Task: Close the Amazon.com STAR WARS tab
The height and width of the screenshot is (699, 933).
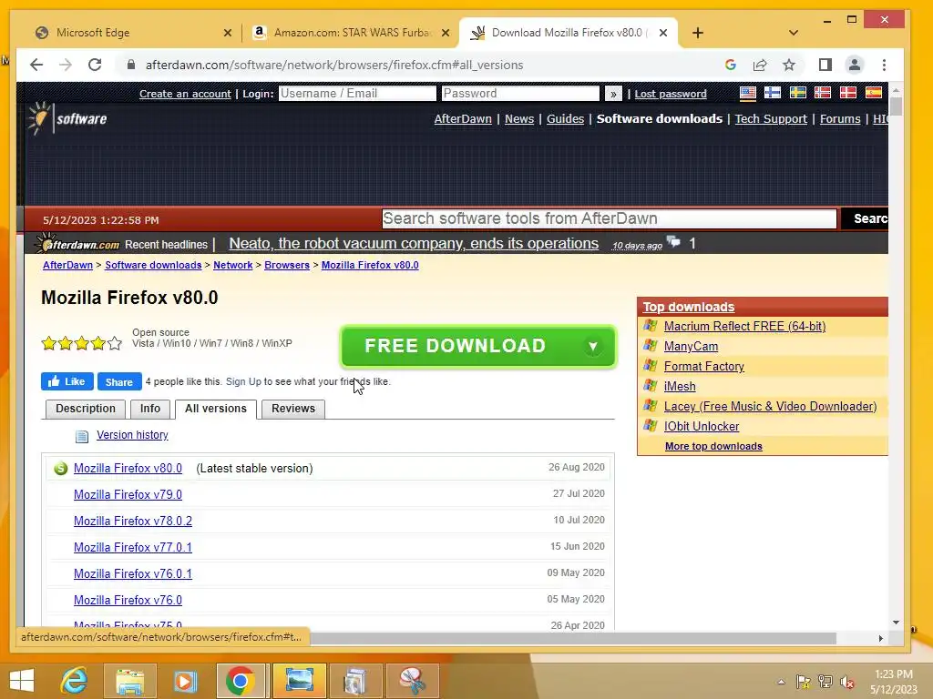Action: click(445, 33)
